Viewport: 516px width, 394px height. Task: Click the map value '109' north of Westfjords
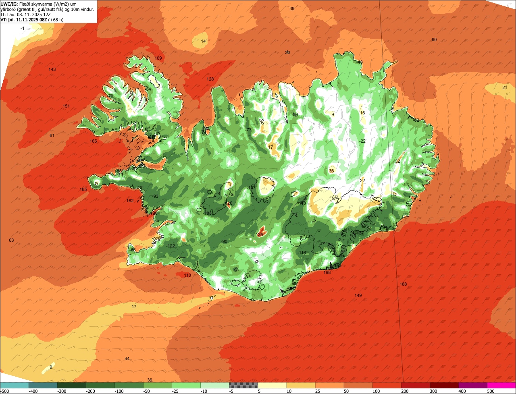(158, 58)
